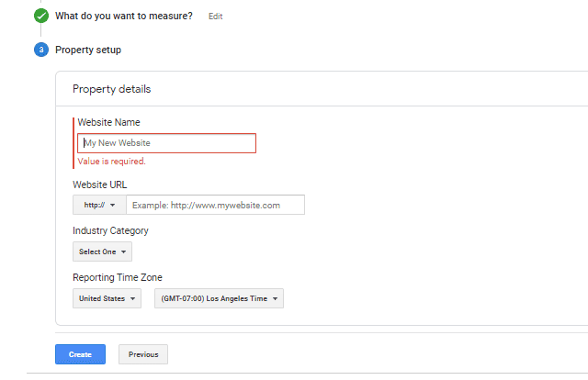
Task: Click the green checkmark step icon
Action: coord(41,17)
